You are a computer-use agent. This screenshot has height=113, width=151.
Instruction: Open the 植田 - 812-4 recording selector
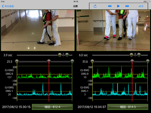[52, 107]
